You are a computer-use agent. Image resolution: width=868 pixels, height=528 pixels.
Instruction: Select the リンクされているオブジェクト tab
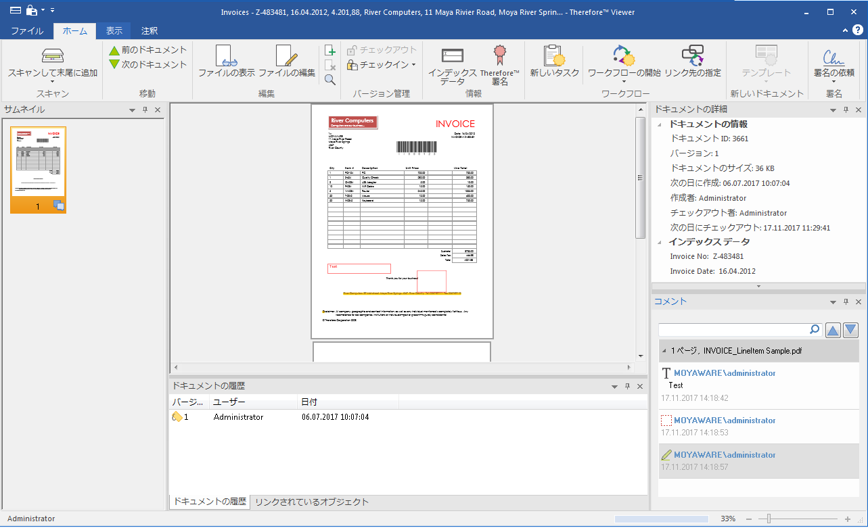312,502
